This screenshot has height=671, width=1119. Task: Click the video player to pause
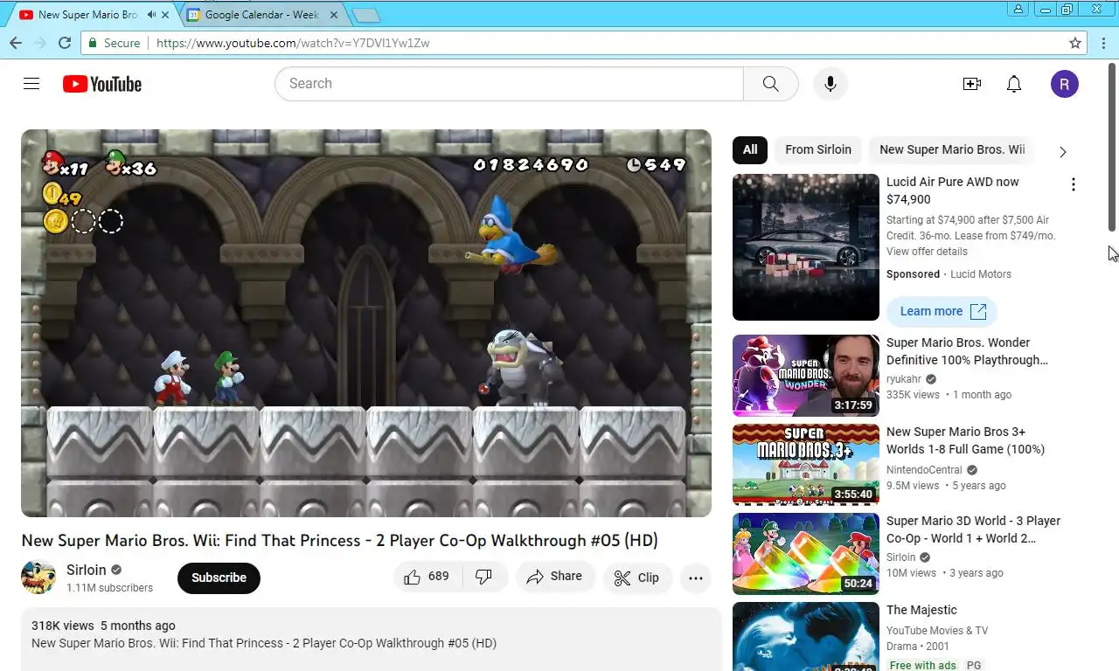366,323
